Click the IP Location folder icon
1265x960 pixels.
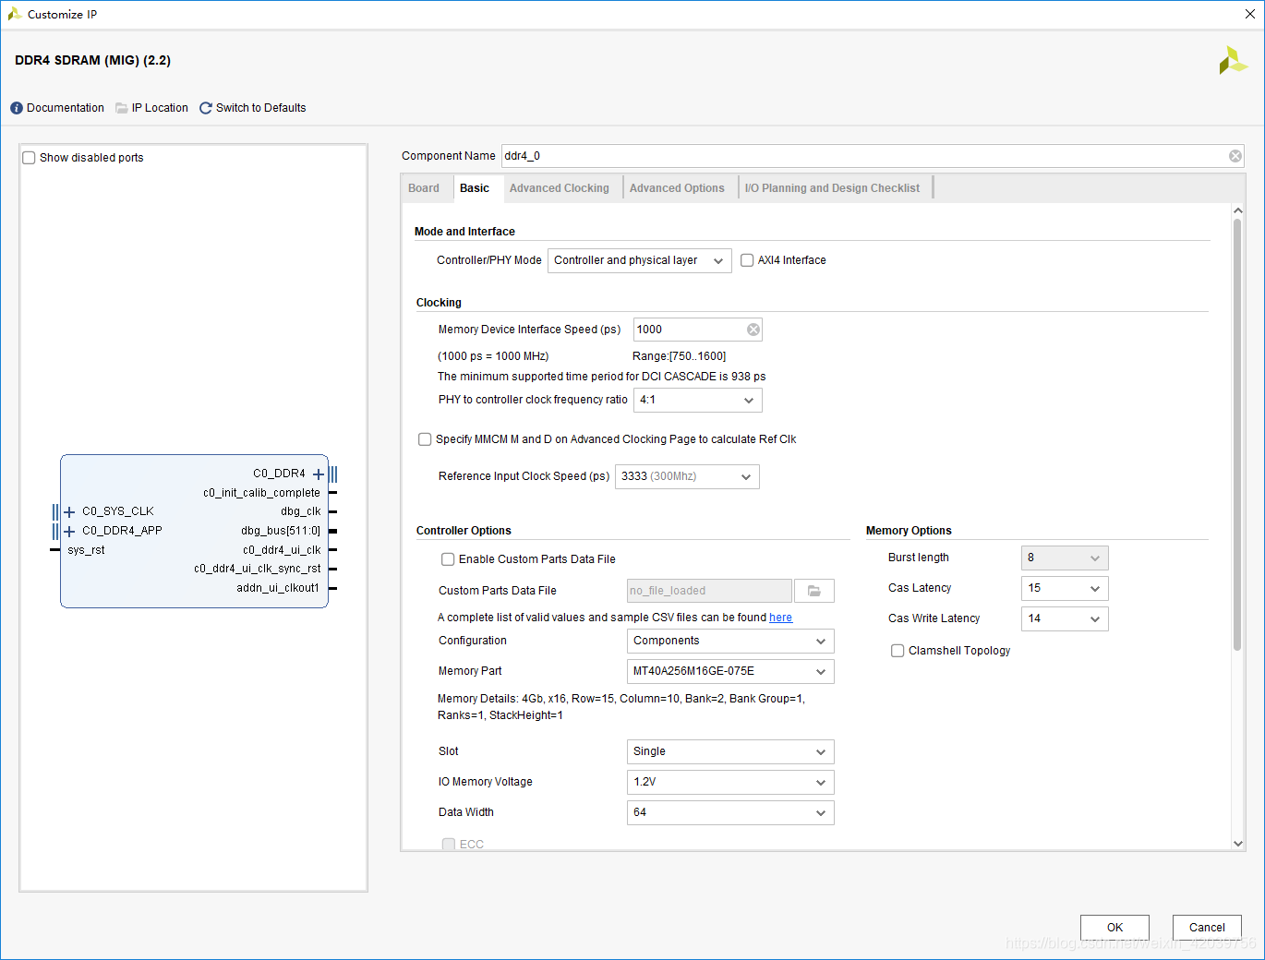[122, 108]
